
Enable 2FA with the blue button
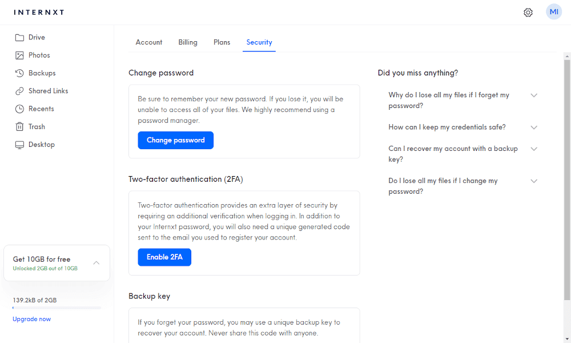click(164, 257)
